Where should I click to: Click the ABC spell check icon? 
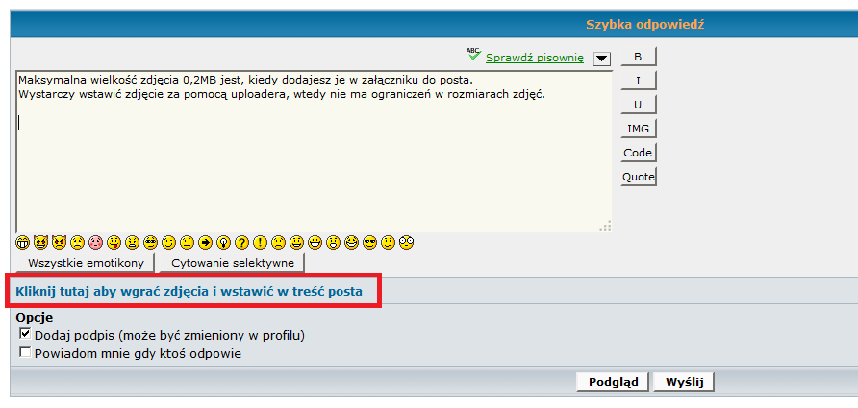coord(474,54)
